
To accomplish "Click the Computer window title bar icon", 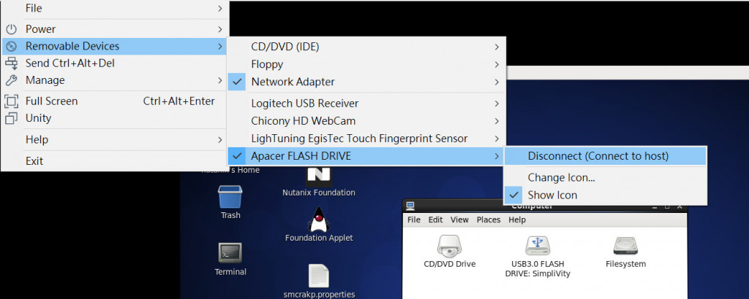I will (x=410, y=206).
